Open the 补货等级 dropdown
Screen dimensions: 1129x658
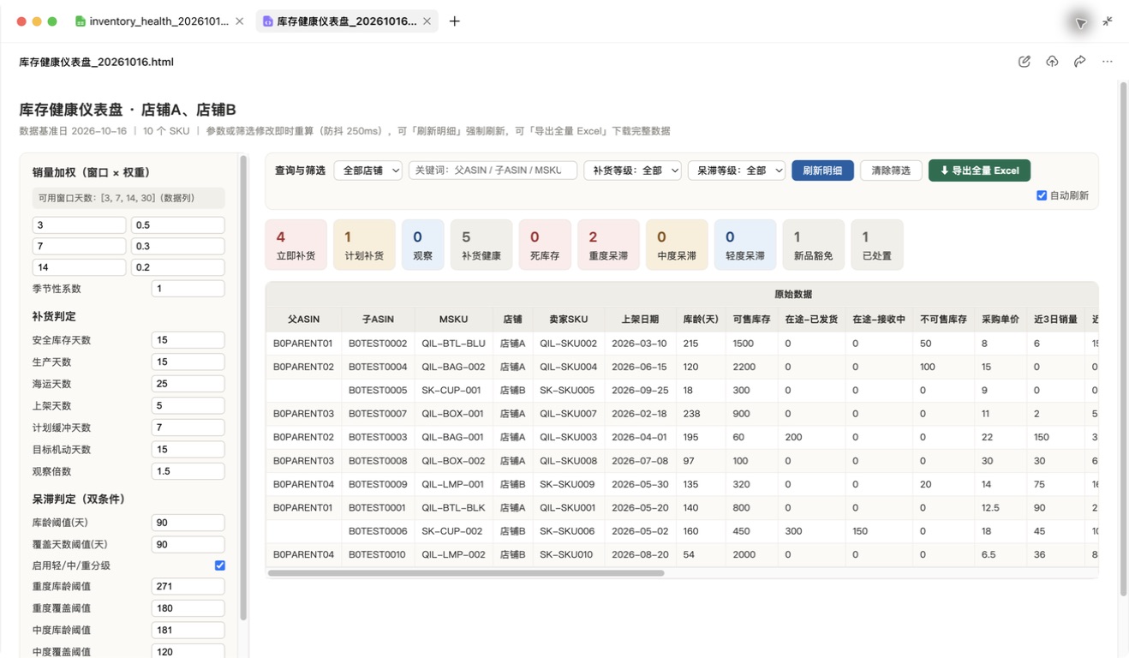pos(632,170)
